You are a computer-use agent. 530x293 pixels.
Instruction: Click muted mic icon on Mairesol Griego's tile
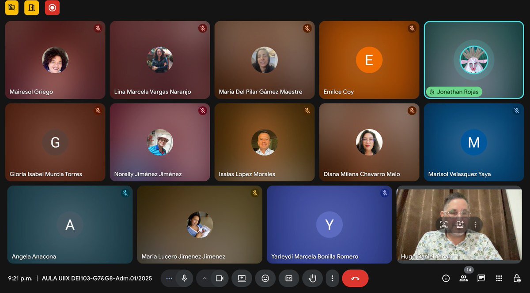[x=98, y=28]
